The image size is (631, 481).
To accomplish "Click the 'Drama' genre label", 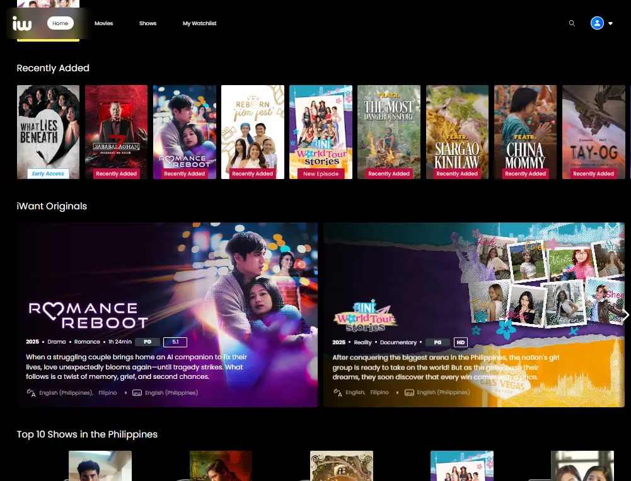I will 57,342.
